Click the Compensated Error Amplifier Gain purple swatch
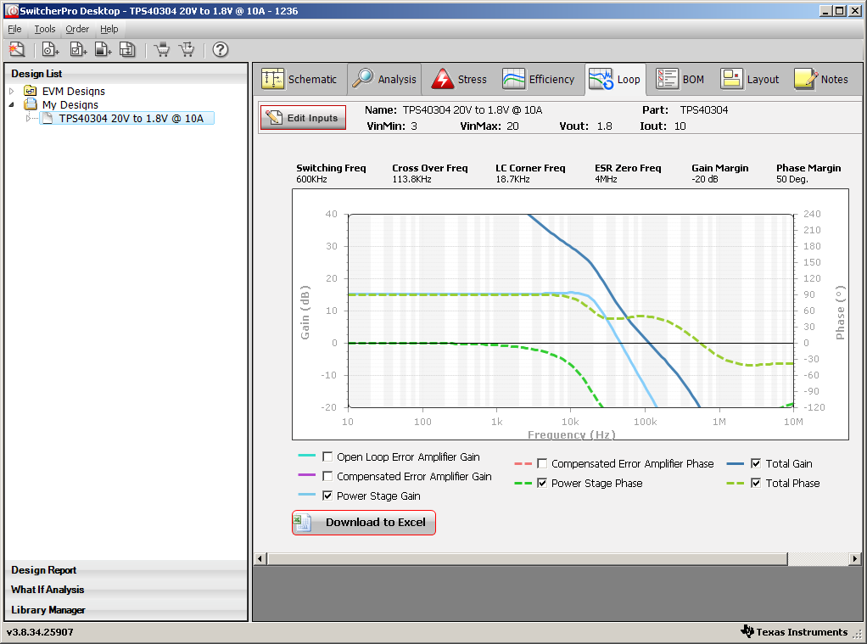This screenshot has height=644, width=867. pos(307,474)
